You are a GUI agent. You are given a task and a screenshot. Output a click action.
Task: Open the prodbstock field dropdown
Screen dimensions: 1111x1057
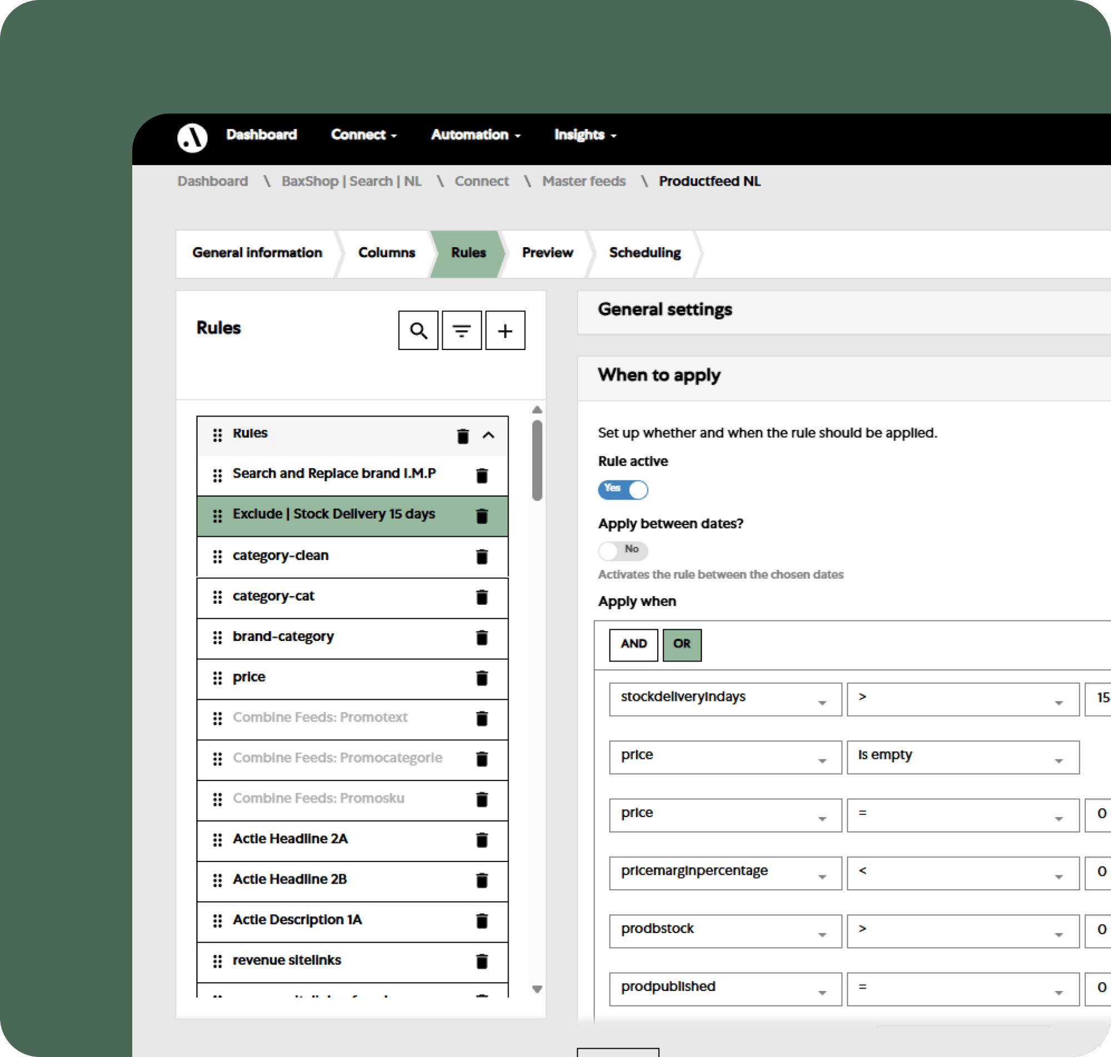click(725, 931)
